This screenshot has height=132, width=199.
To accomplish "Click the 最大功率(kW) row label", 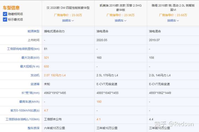I will tap(30, 58).
